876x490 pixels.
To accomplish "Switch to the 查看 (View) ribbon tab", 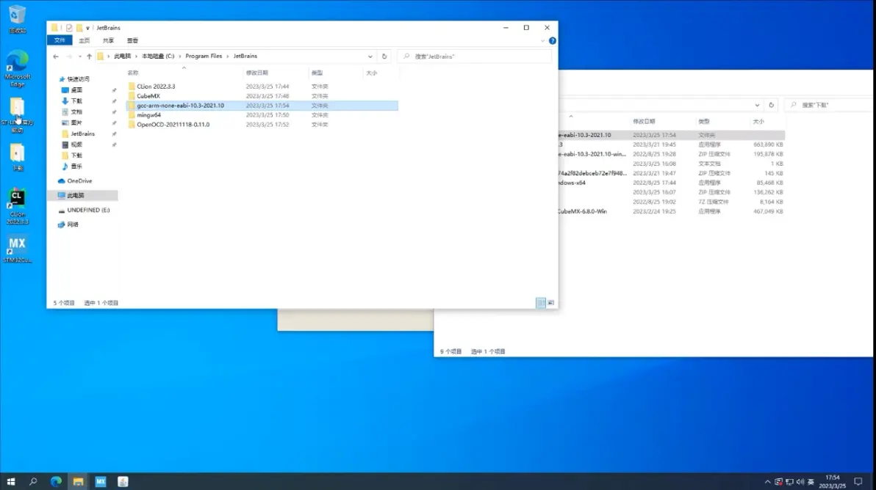I will pyautogui.click(x=132, y=40).
